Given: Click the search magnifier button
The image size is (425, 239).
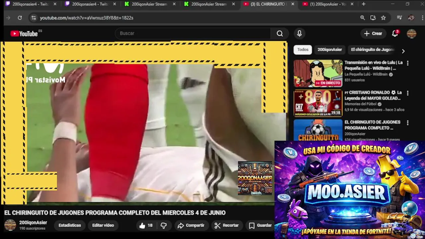Looking at the screenshot, I should 280,34.
